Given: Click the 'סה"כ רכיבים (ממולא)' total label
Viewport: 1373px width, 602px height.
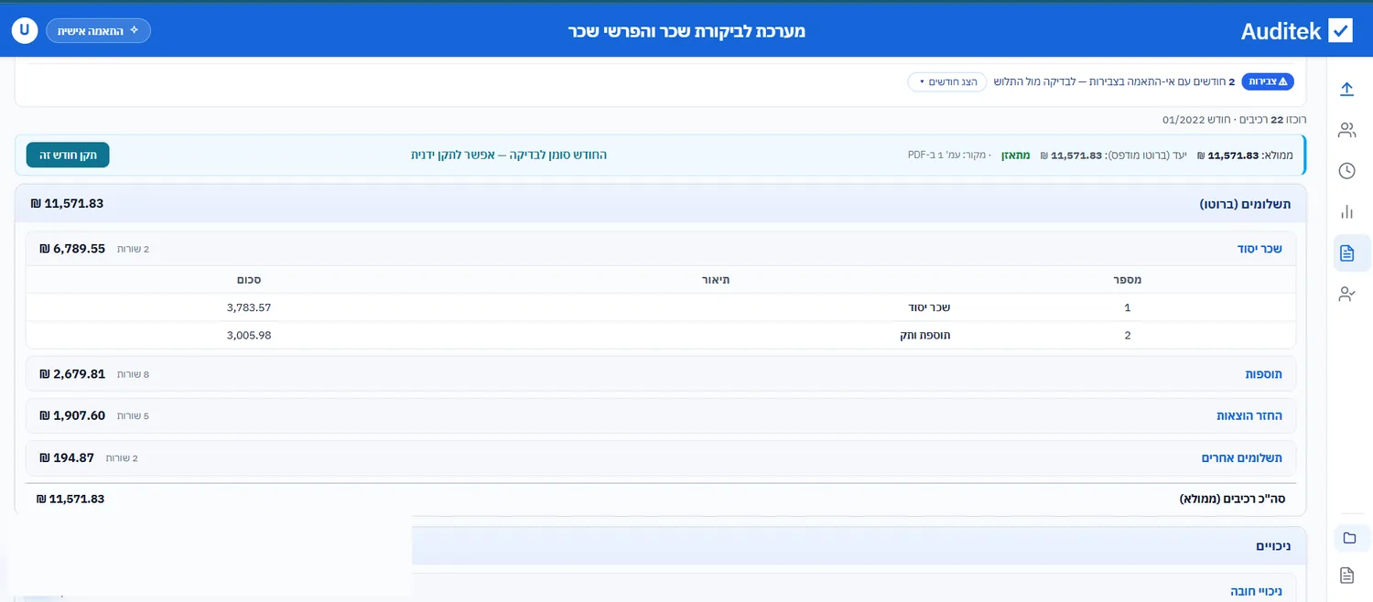Looking at the screenshot, I should point(1232,499).
